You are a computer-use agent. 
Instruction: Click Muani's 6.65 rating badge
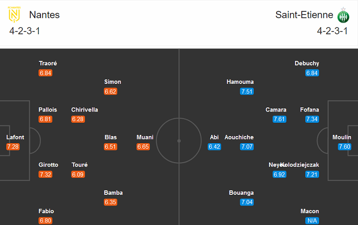(x=143, y=147)
